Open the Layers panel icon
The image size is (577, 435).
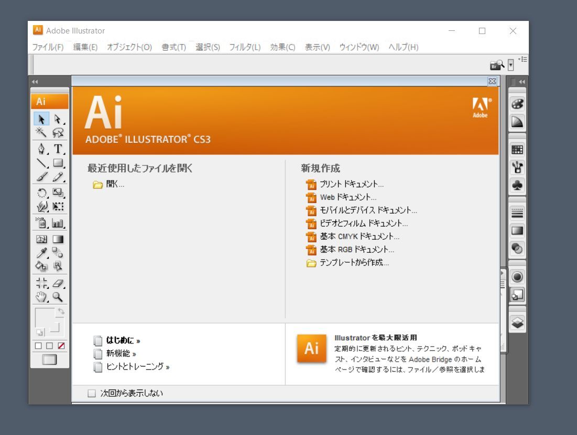[x=517, y=322]
